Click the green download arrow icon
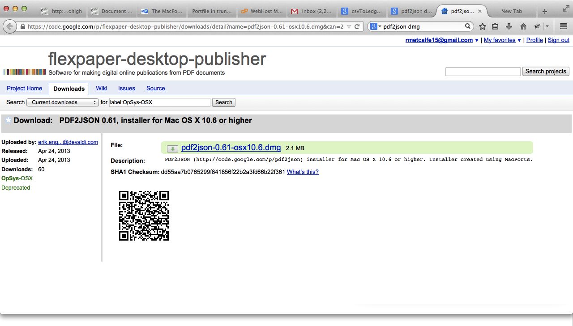Viewport: 573px width, 326px height. [172, 148]
